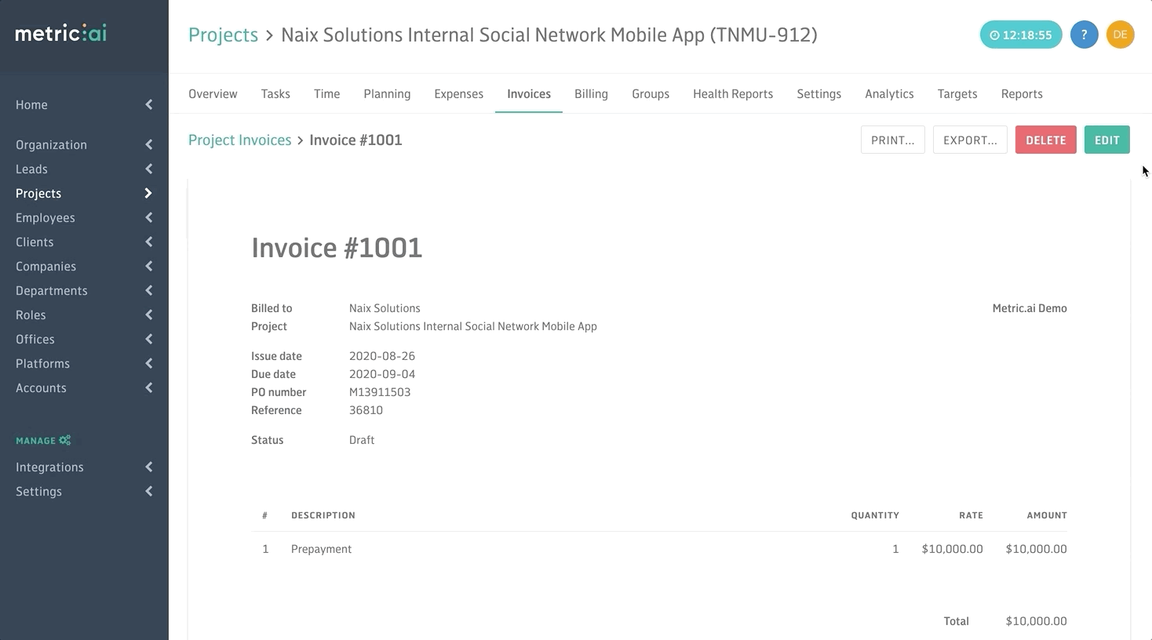The width and height of the screenshot is (1152, 640).
Task: Expand the Leads sidebar chevron
Action: click(x=148, y=169)
